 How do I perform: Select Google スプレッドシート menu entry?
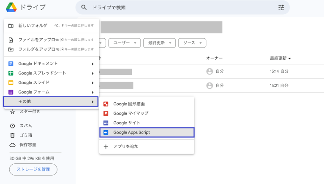[52, 73]
